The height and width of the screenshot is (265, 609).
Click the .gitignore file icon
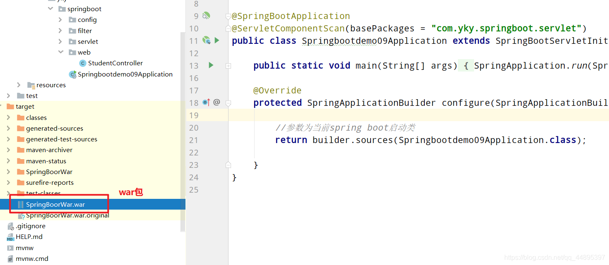[x=10, y=226]
